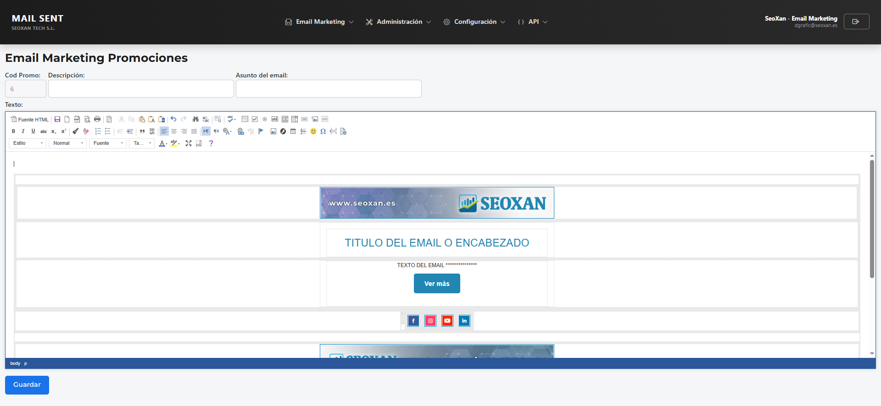Click the Remove Format eraser icon
This screenshot has width=881, height=406.
tap(86, 131)
